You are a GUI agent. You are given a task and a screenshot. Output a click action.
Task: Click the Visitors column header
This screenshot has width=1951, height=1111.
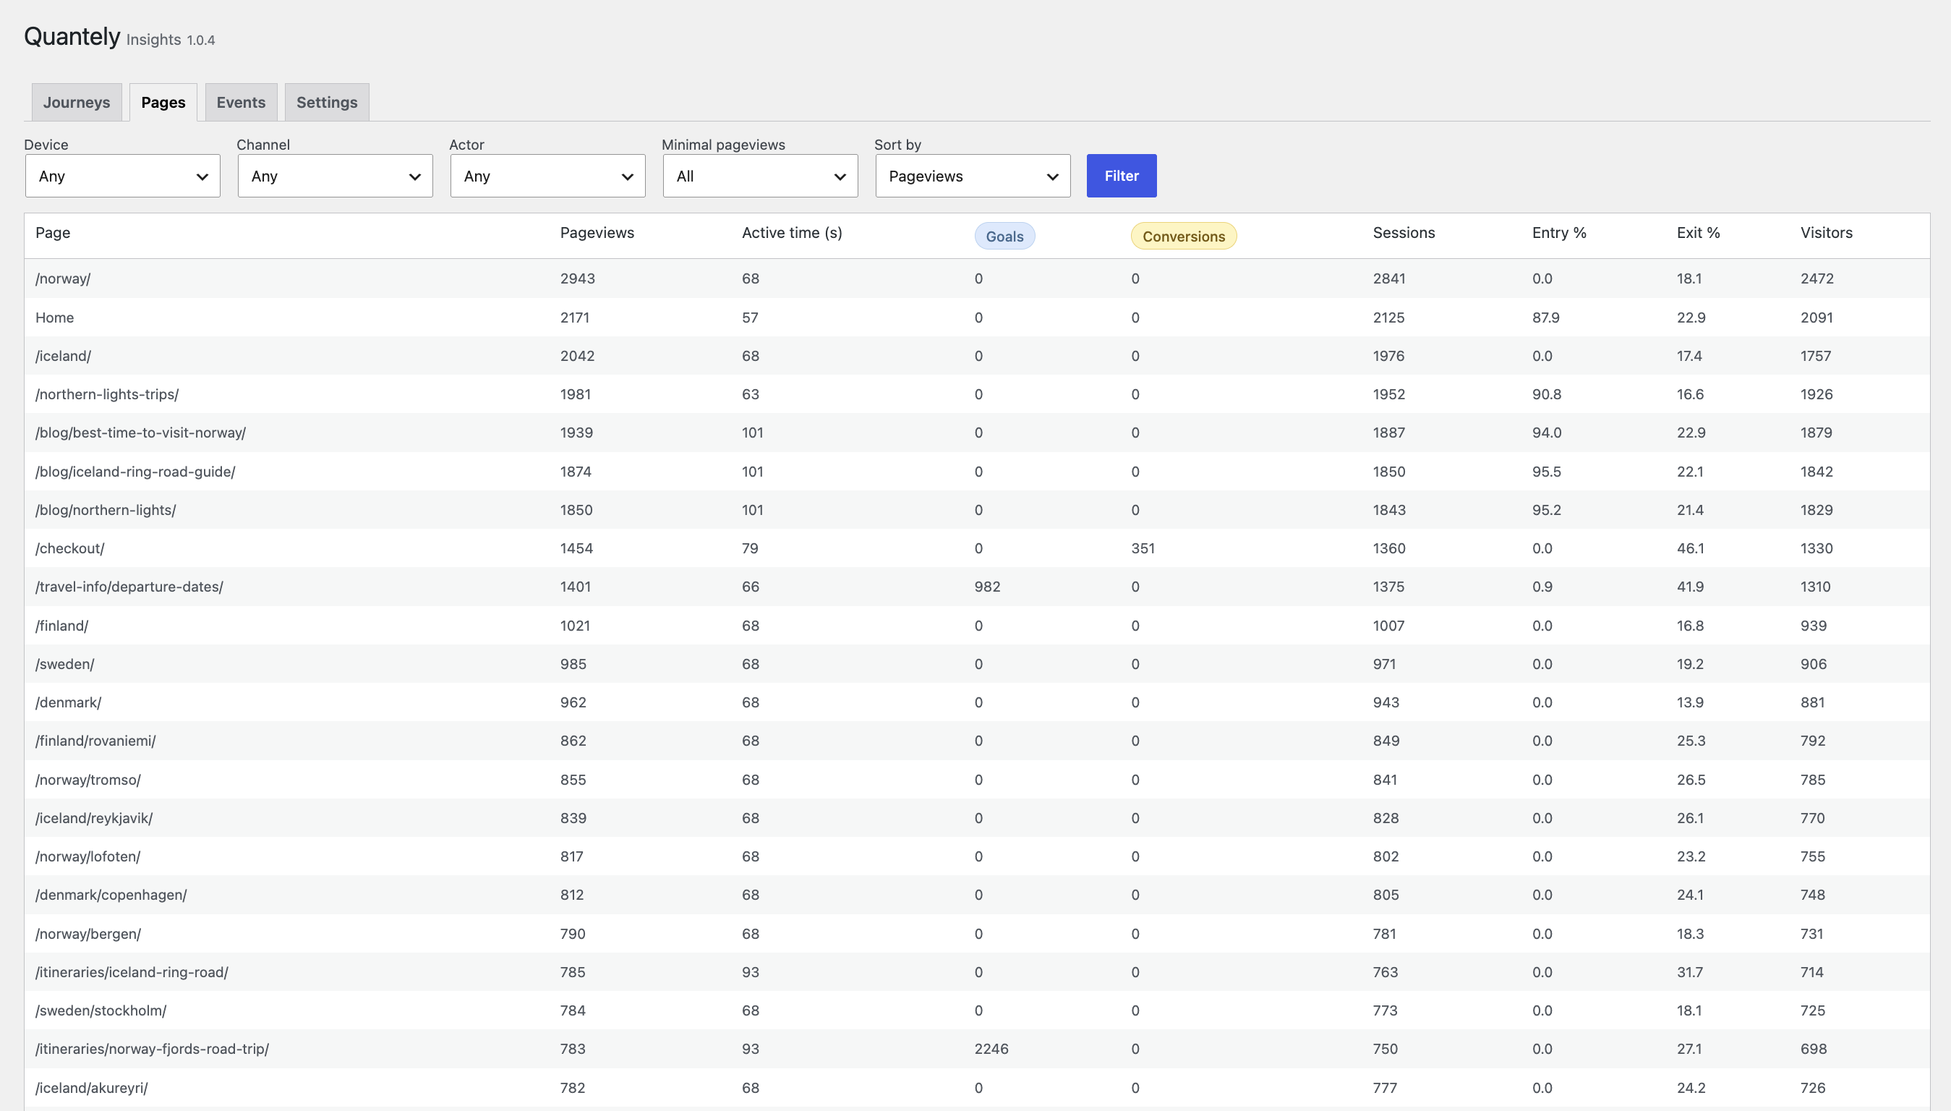(1826, 233)
